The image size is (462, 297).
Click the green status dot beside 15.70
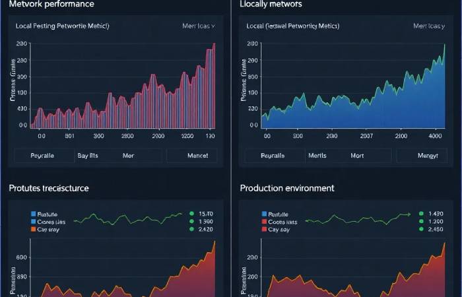pos(192,214)
